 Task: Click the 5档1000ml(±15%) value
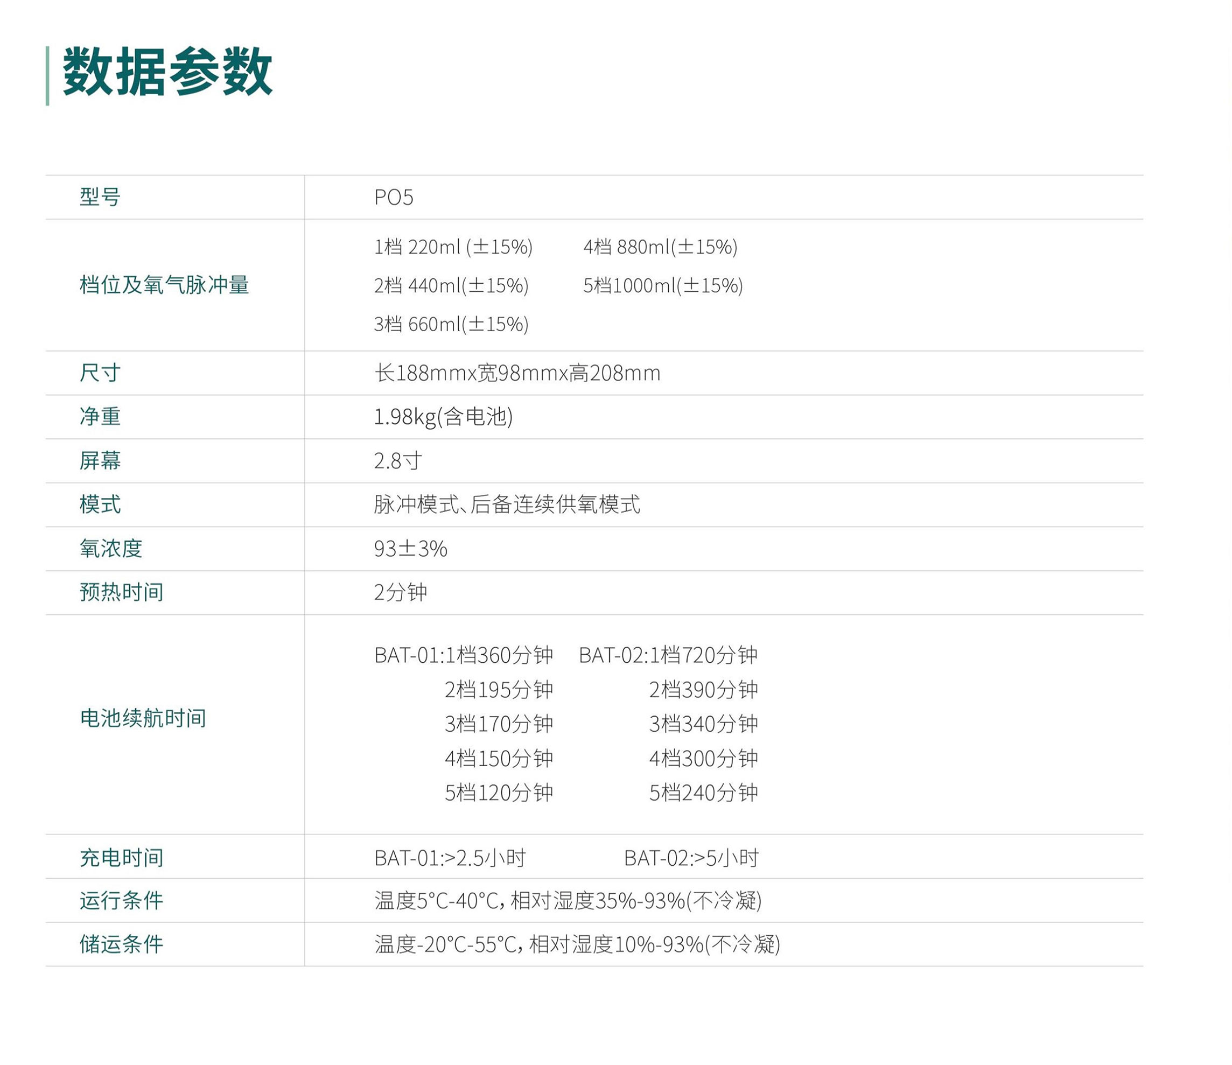coord(663,285)
